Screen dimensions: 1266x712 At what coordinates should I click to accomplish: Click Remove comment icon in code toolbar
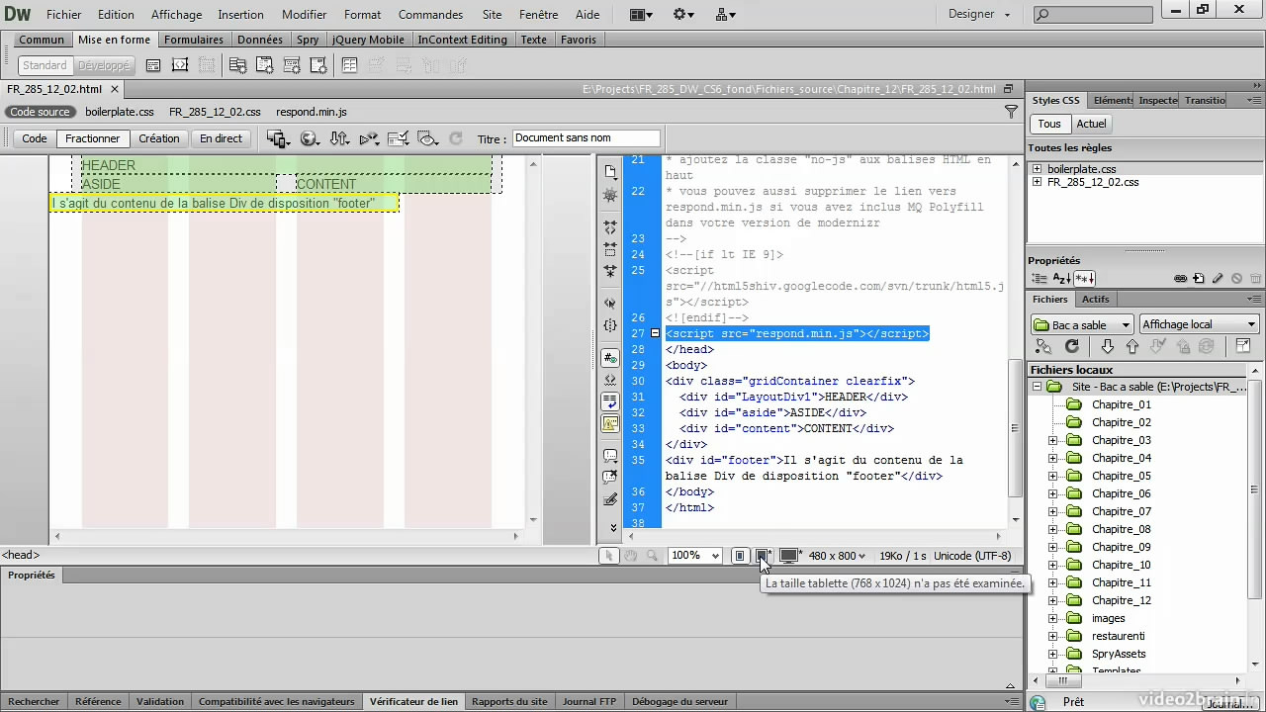click(x=610, y=477)
